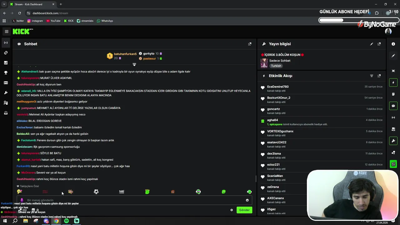Open File Explorer from the taskbar
Viewport: 400px width, 225px height.
[x=26, y=221]
